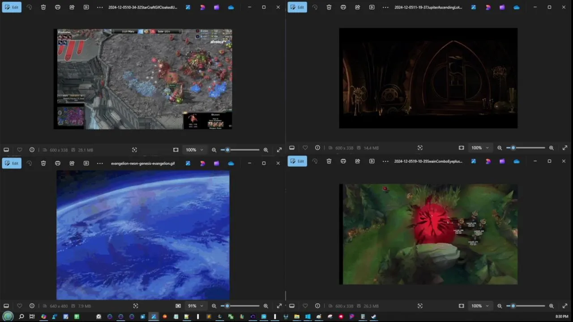Open the See more menu in SwainCombo window
The image size is (573, 322).
(x=385, y=161)
